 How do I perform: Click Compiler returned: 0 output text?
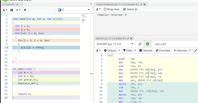[x=112, y=15]
